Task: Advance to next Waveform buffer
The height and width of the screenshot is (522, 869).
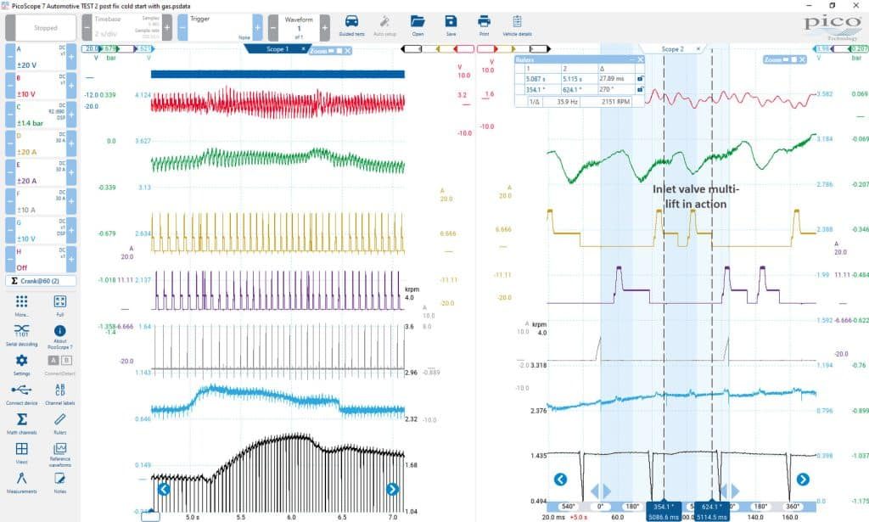Action: click(x=325, y=27)
